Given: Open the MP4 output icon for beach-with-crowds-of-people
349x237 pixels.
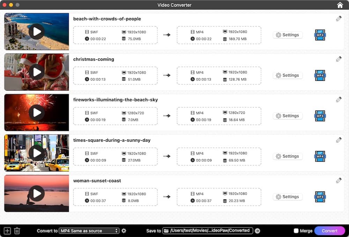Looking at the screenshot, I should coord(320,35).
